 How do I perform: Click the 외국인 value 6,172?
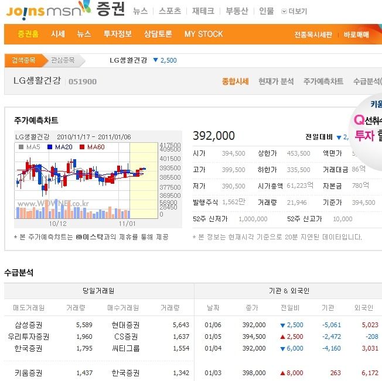coord(370,373)
